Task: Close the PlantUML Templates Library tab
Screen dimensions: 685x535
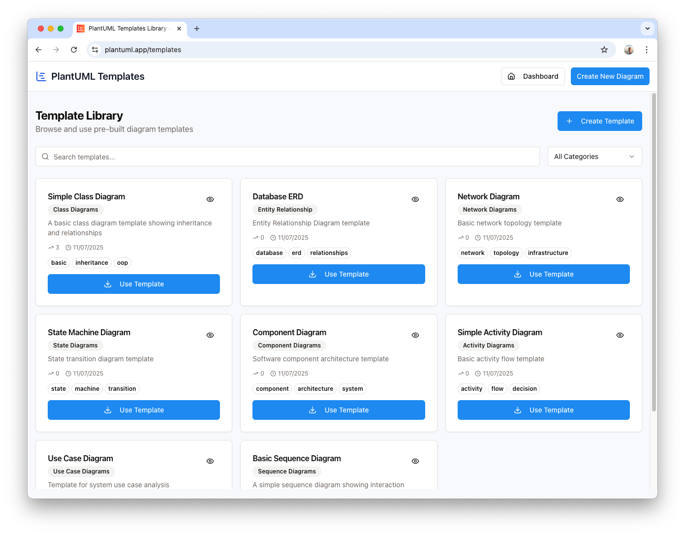Action: [179, 29]
